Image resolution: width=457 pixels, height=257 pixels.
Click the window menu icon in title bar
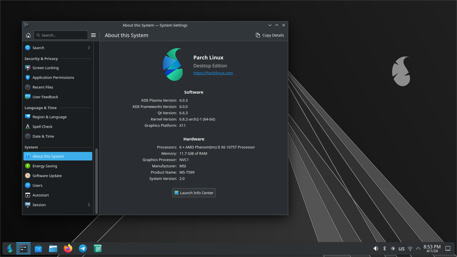26,25
